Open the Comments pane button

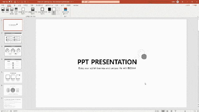(195, 5)
